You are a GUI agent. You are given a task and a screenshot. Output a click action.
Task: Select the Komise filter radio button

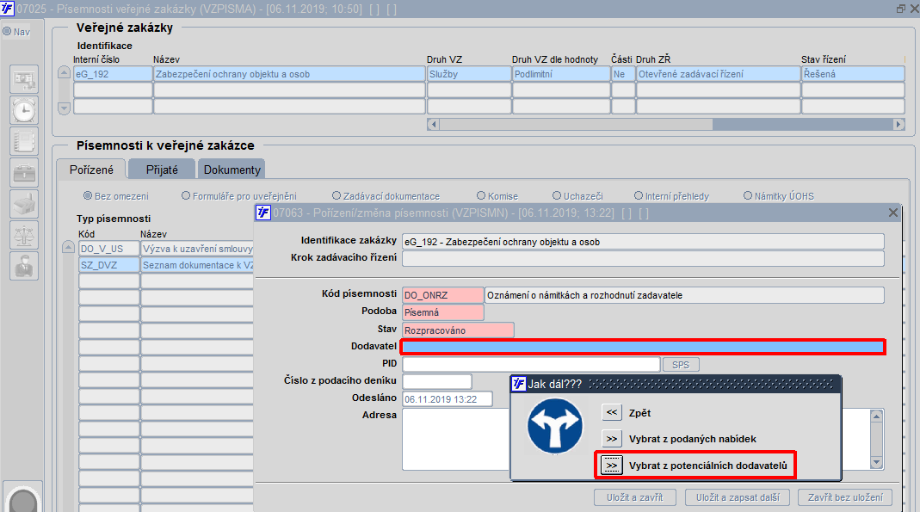point(481,195)
